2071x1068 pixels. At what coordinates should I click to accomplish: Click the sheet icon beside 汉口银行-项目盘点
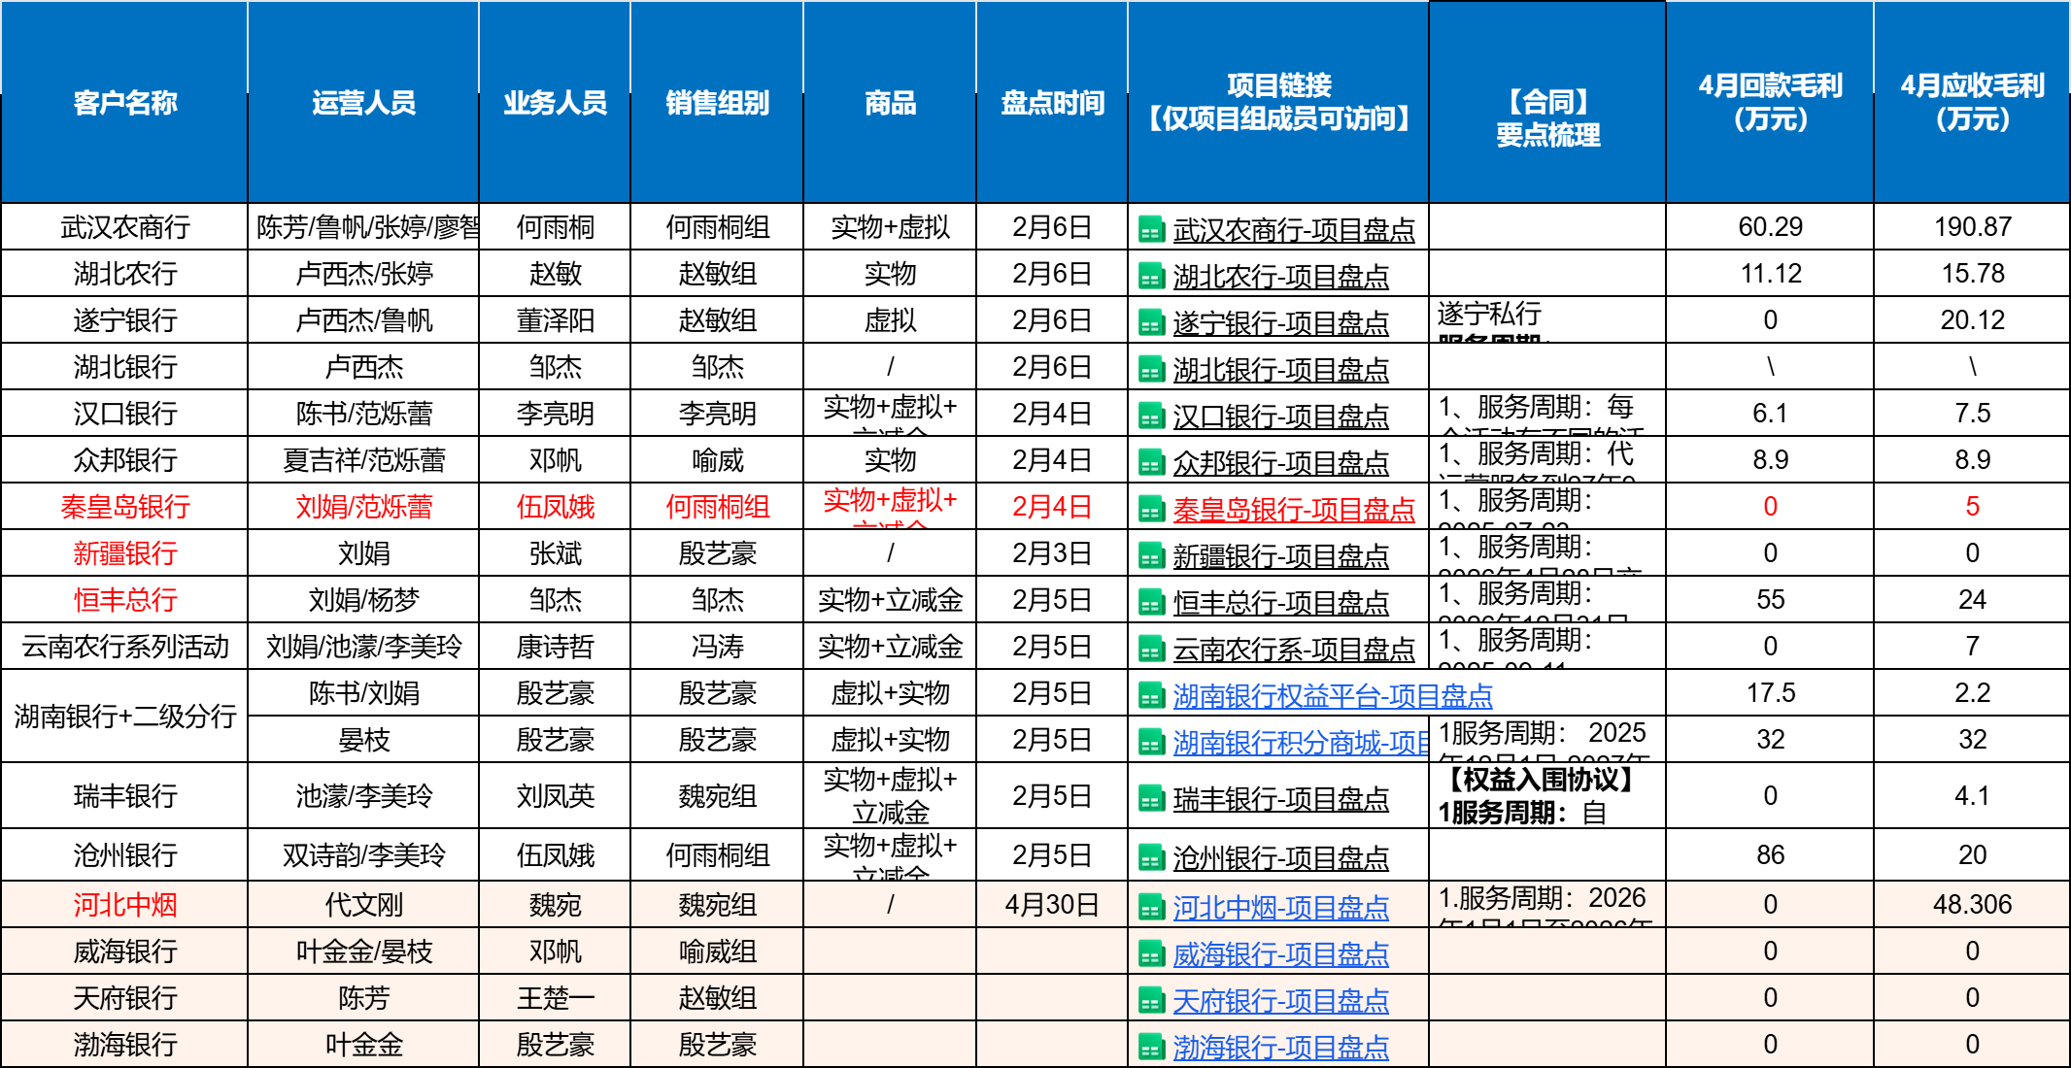[1151, 417]
